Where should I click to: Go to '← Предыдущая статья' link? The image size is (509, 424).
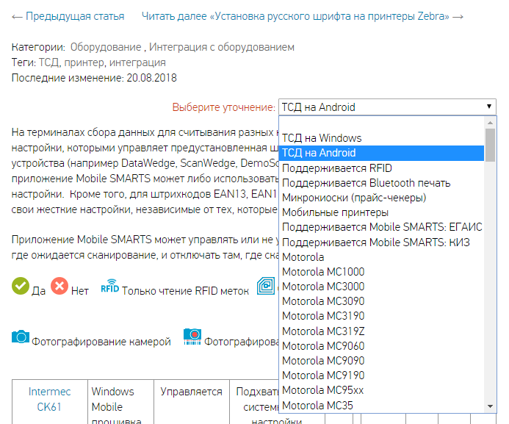click(x=68, y=16)
